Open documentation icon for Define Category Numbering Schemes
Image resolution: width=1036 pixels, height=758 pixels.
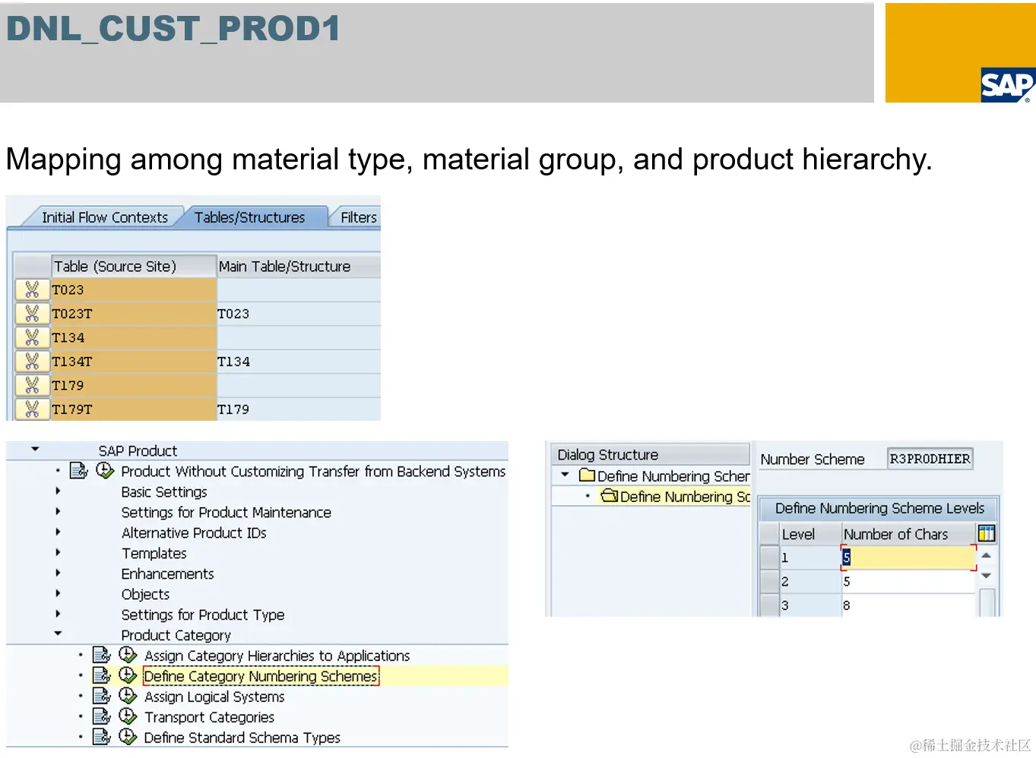point(102,675)
